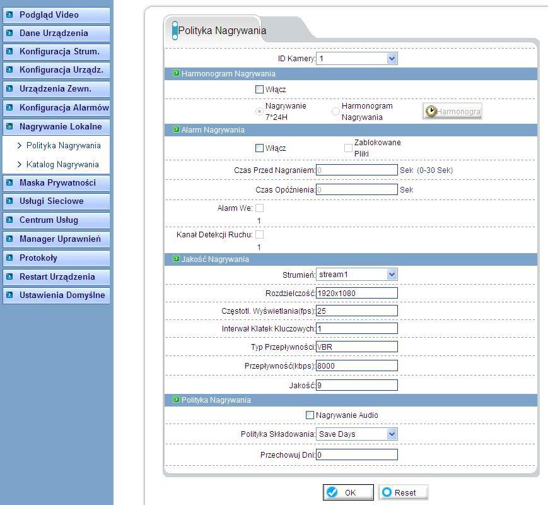Screen dimensions: 548x505
Task: Click the Czas Przed Nagraniem input field
Action: (x=356, y=170)
